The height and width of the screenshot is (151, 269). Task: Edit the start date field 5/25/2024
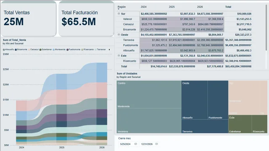pos(125,144)
